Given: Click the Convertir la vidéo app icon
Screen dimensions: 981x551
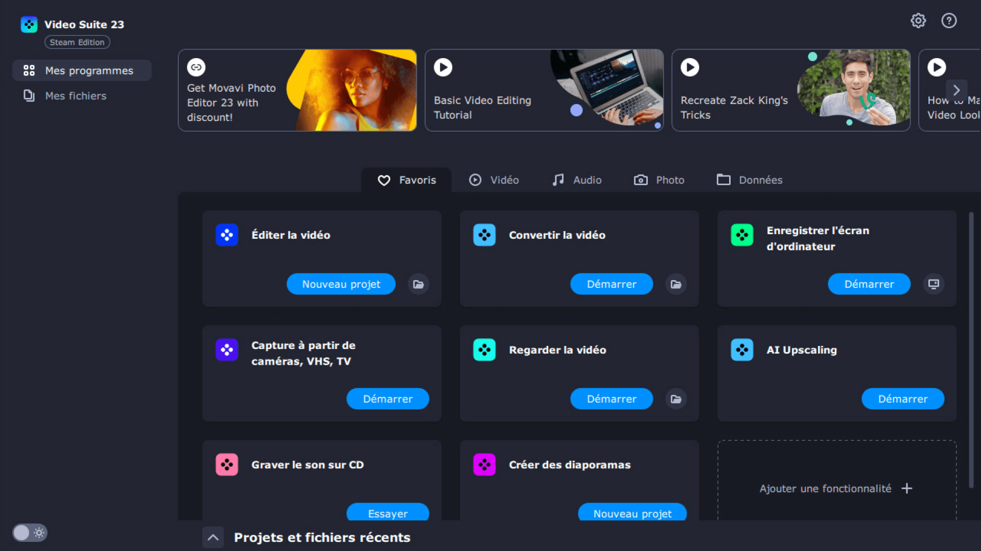Looking at the screenshot, I should click(x=484, y=235).
